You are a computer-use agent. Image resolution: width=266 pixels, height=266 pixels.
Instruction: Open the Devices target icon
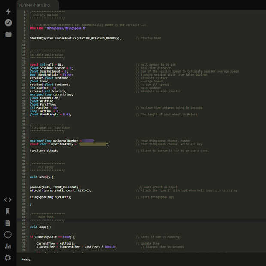pos(8,235)
